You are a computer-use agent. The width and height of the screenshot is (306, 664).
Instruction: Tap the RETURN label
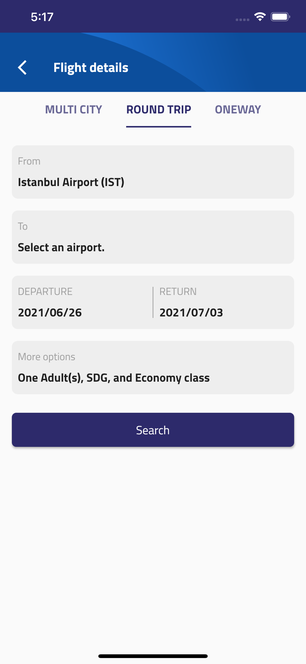(x=178, y=291)
